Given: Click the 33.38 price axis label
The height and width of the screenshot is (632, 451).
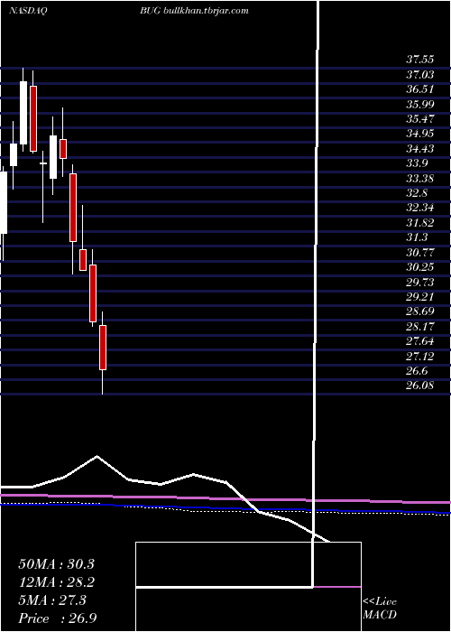Looking at the screenshot, I should tap(420, 178).
